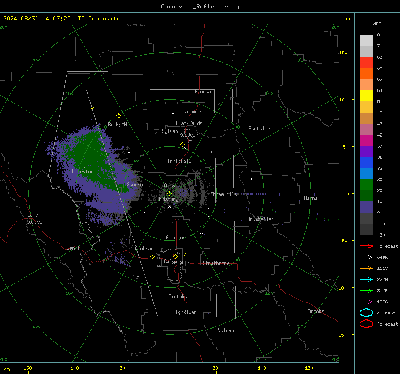This screenshot has height=374, width=400.
Task: Click the Airdrie city label
Action: point(175,237)
